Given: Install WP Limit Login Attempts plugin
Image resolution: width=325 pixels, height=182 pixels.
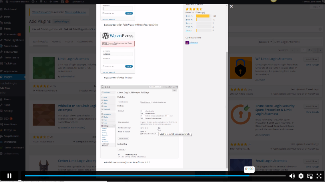Looking at the screenshot, I should click(x=311, y=59).
